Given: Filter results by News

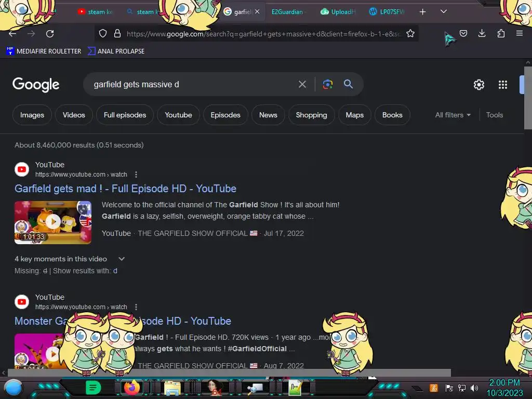Looking at the screenshot, I should pyautogui.click(x=268, y=115).
